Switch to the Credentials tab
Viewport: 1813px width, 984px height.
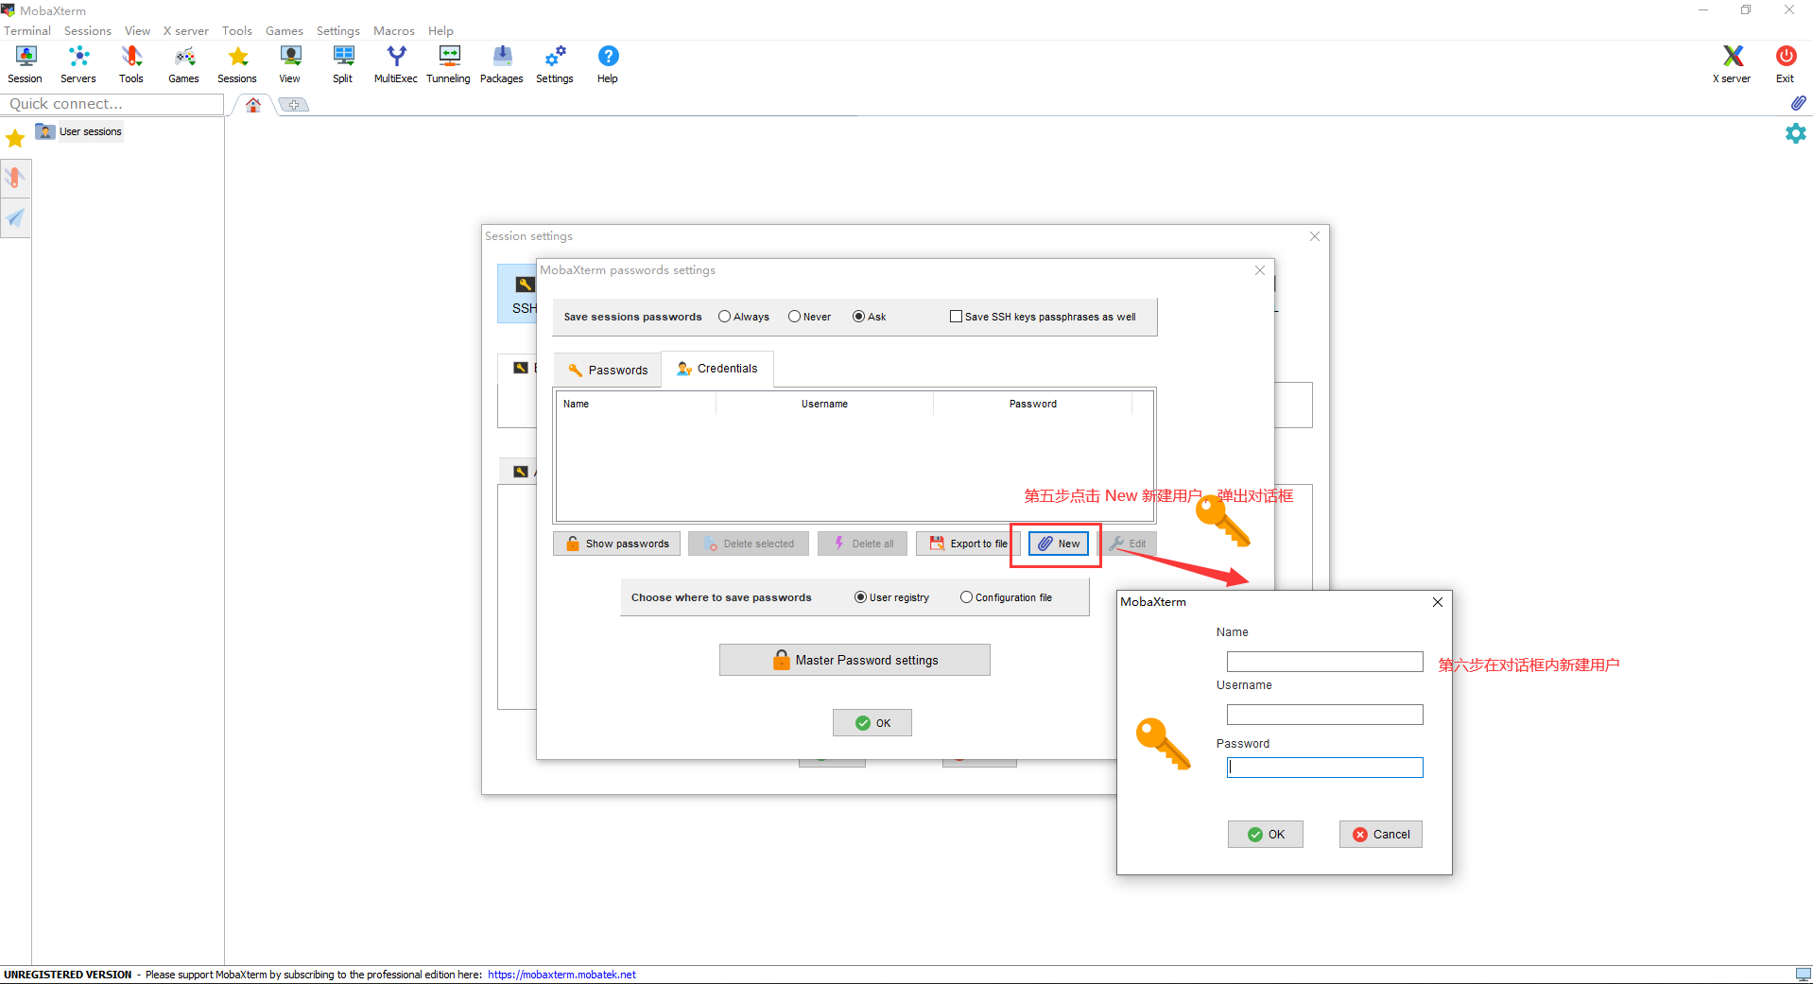717,369
